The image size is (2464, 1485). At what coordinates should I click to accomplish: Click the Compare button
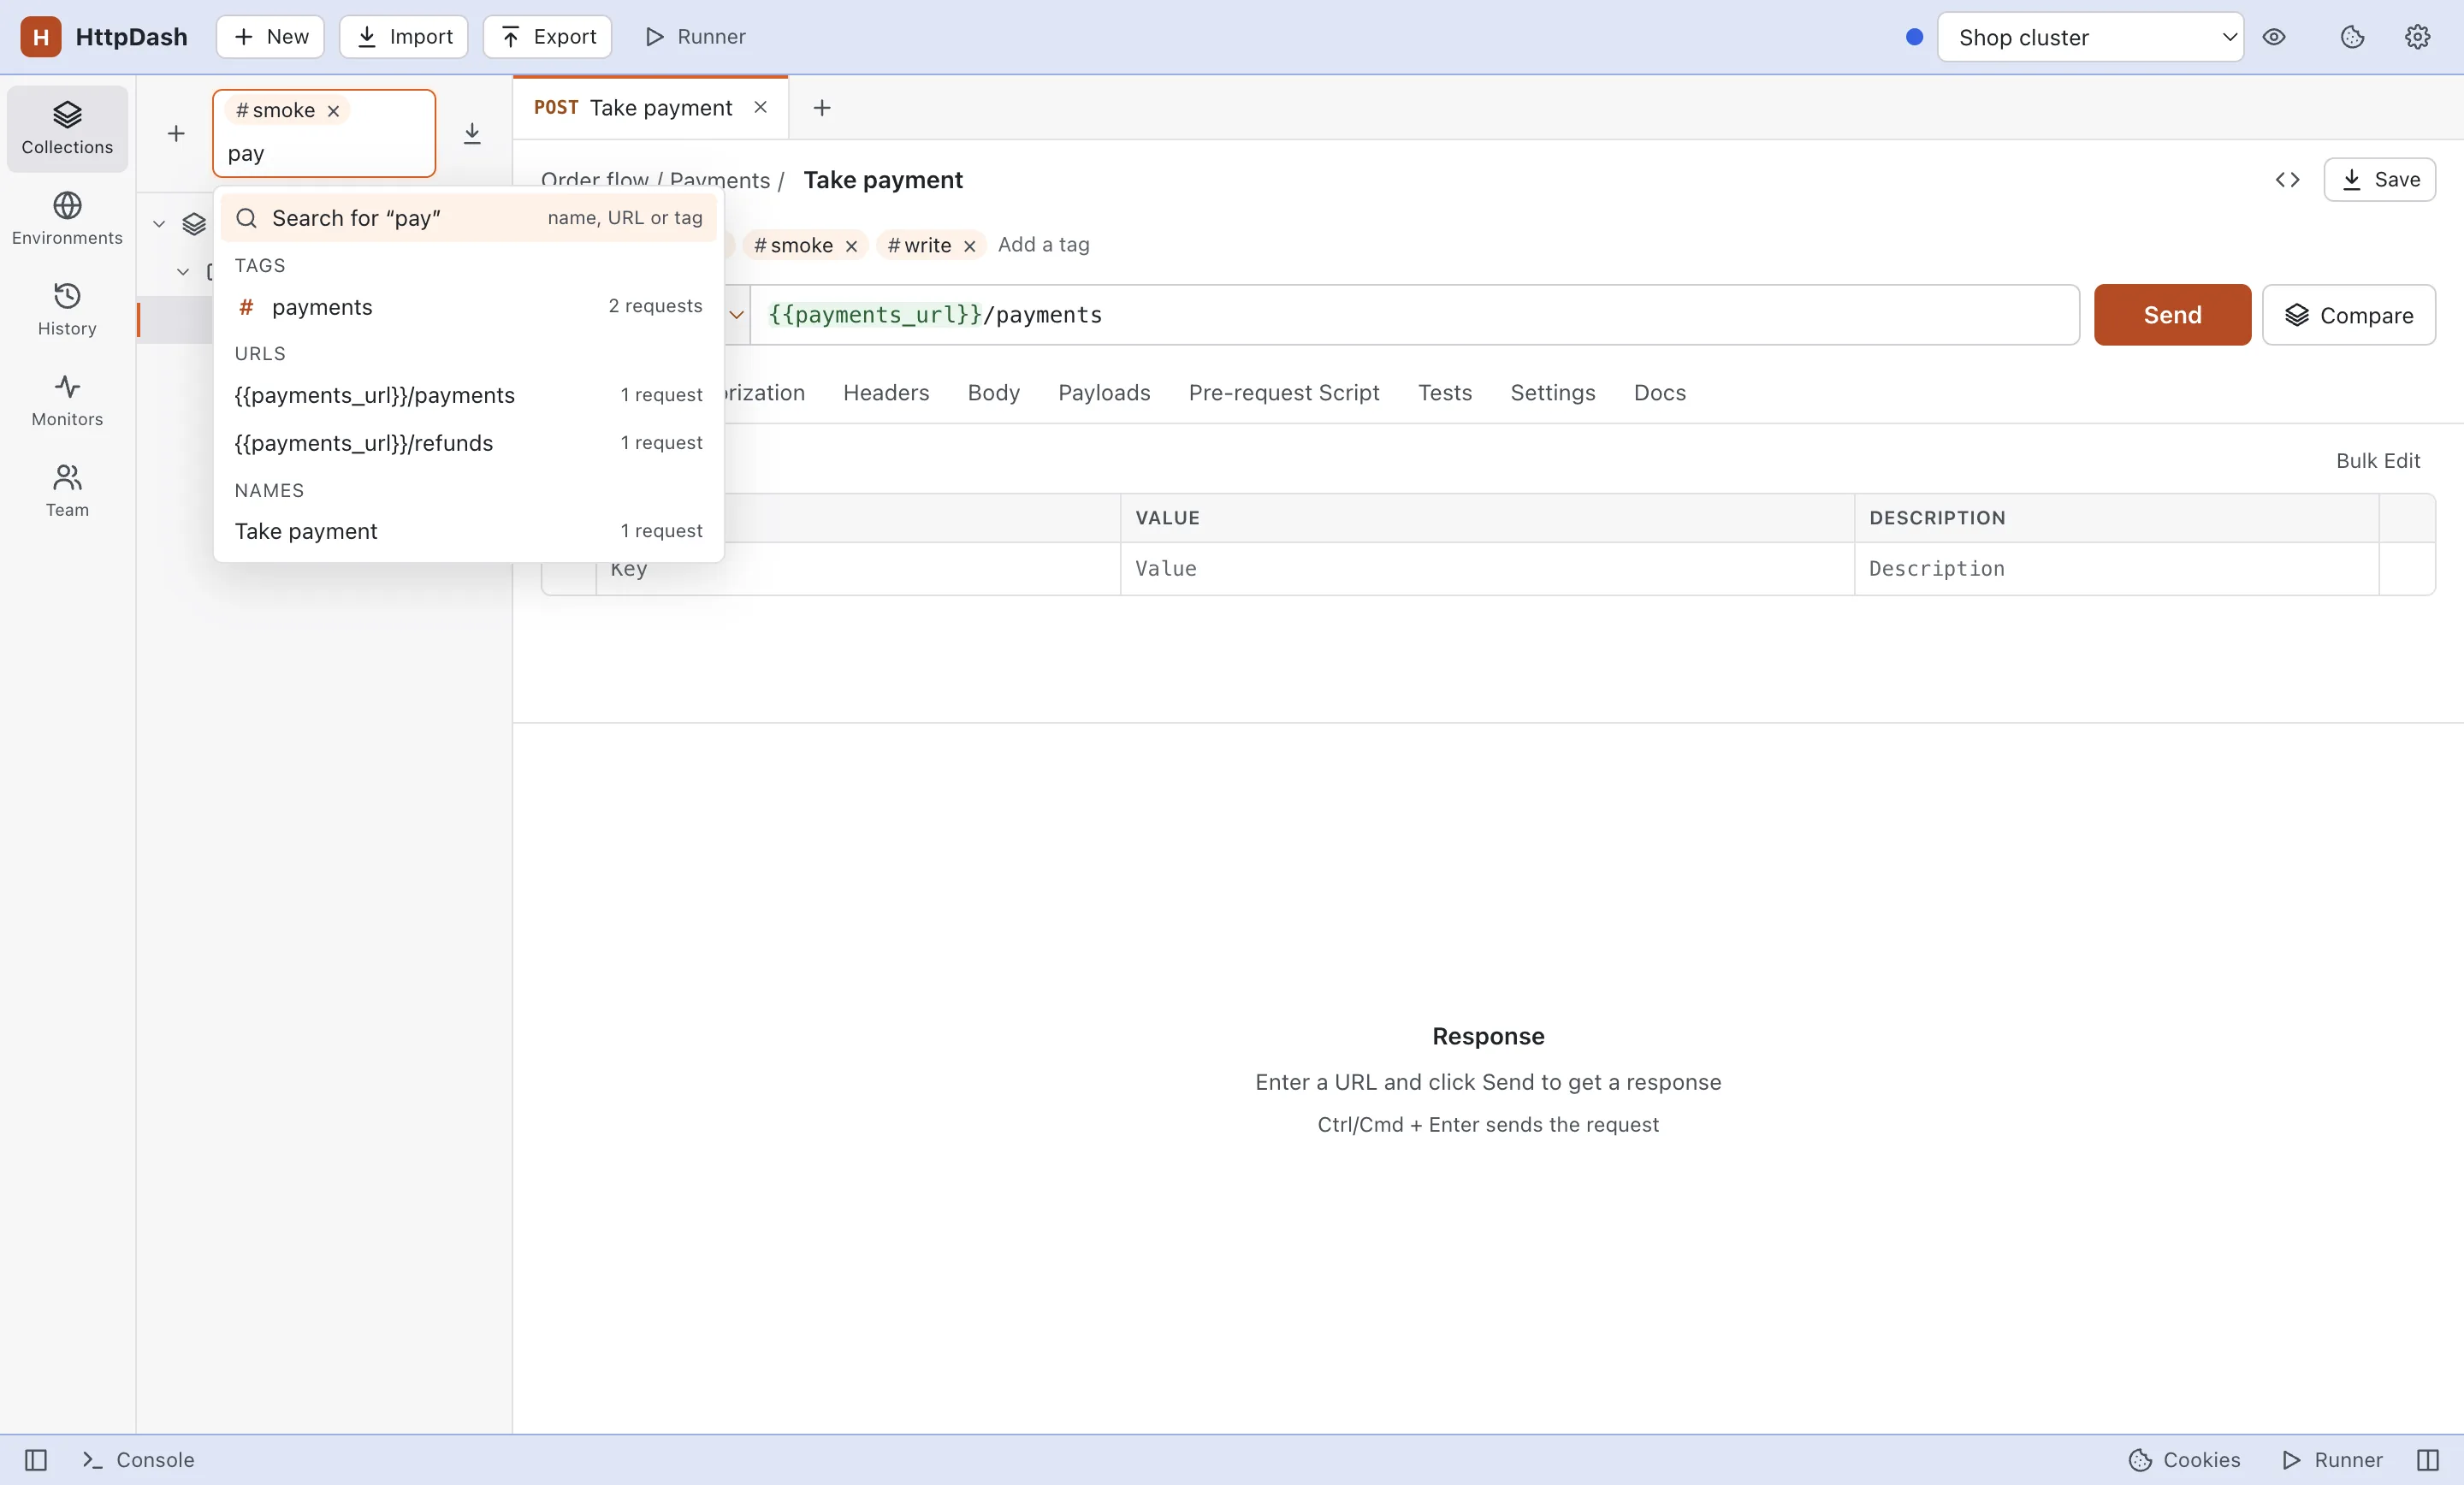[2348, 315]
